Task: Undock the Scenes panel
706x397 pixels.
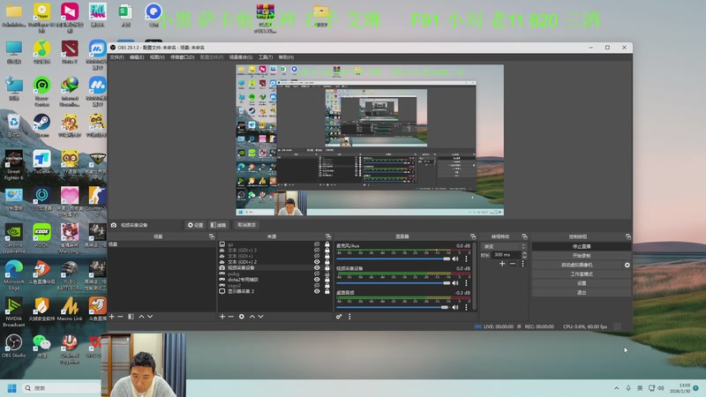Action: click(212, 236)
